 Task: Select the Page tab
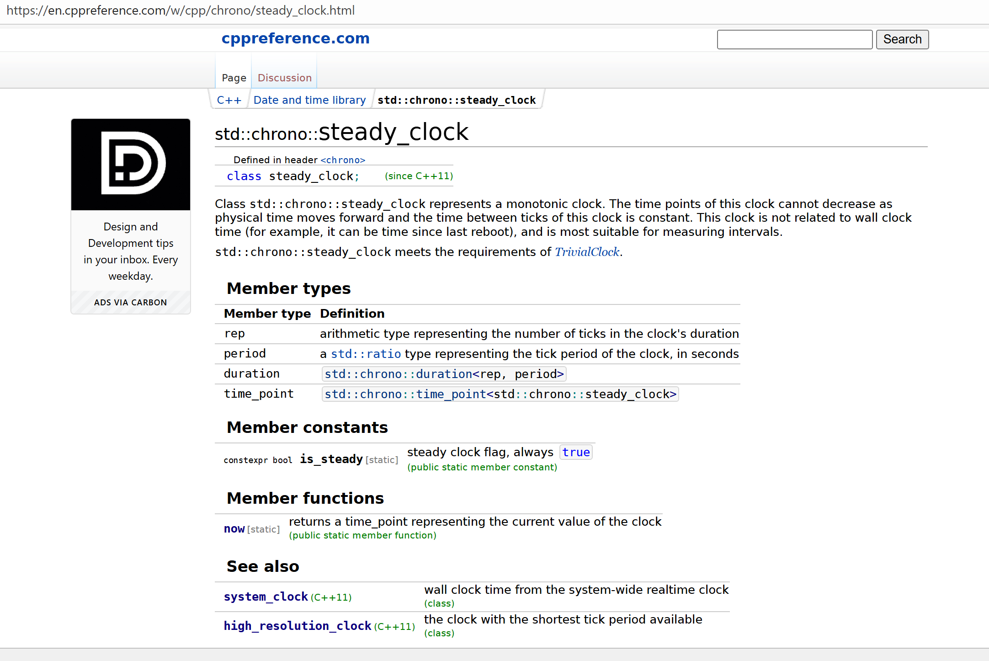234,78
